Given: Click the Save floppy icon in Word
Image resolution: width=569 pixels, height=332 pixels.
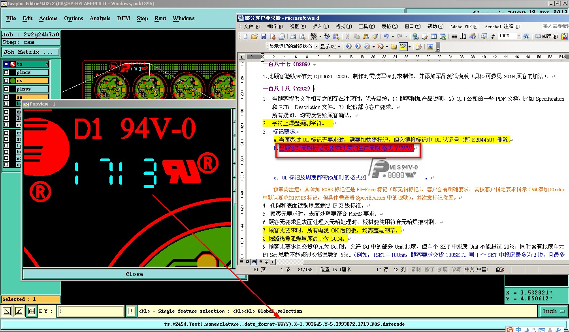Looking at the screenshot, I should pos(264,36).
